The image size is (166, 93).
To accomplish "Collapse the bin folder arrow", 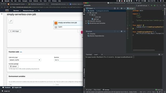I will coord(90,15).
